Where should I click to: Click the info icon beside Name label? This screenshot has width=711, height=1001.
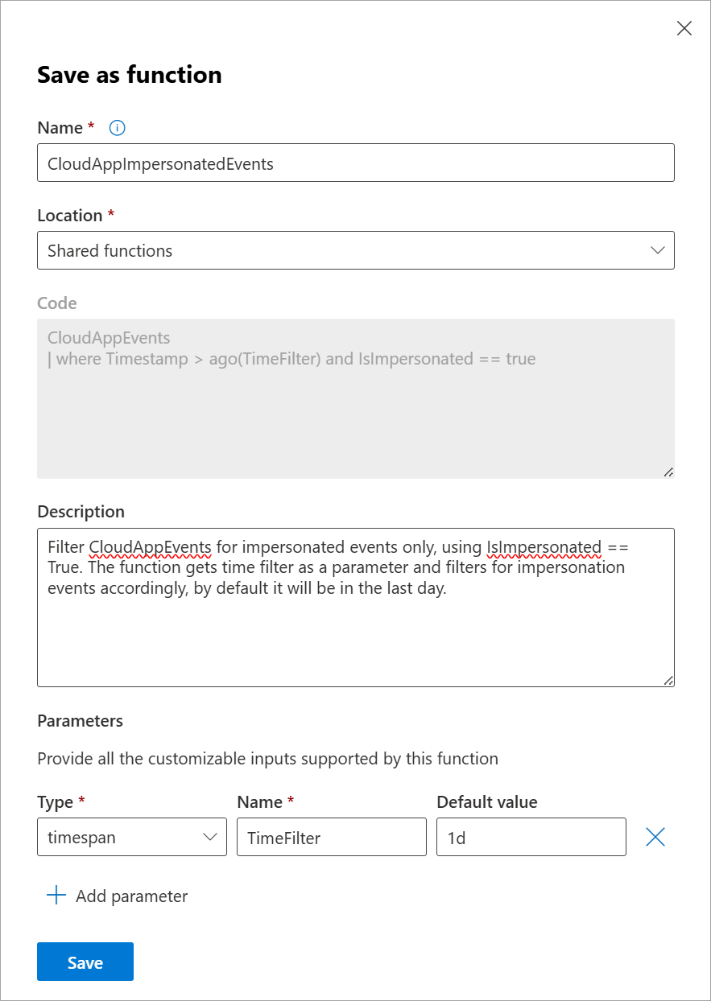(x=118, y=128)
